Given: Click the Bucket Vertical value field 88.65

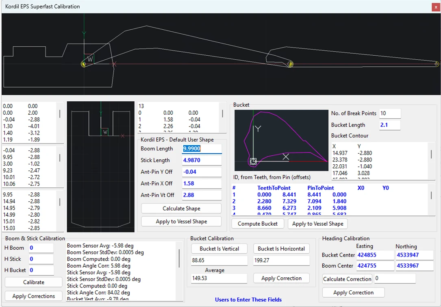Looking at the screenshot, I should 219,261.
